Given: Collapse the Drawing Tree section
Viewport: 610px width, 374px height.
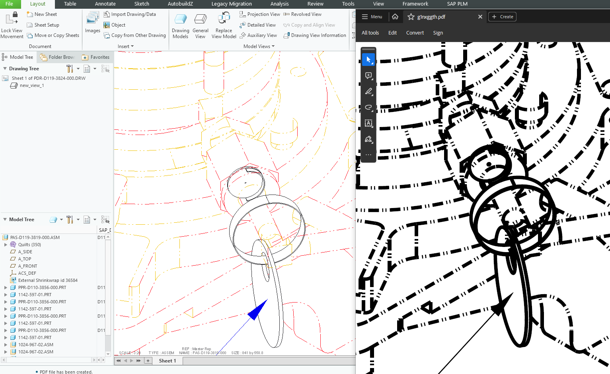Looking at the screenshot, I should point(5,68).
